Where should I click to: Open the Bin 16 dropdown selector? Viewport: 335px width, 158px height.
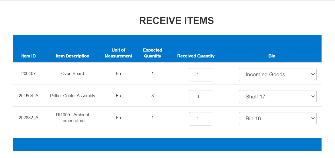coord(278,119)
